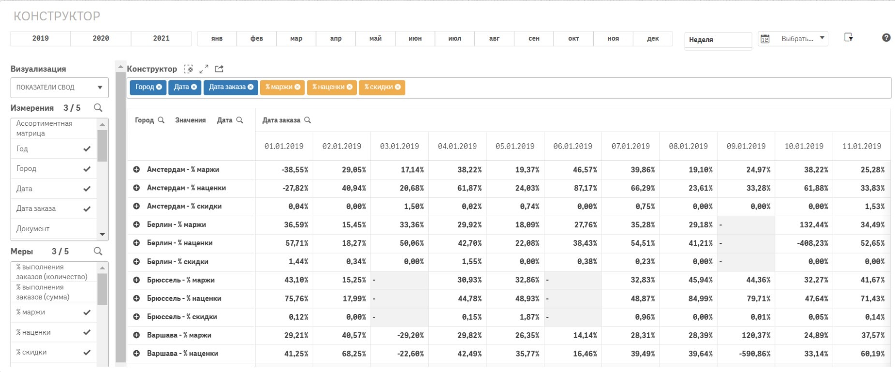
Task: Click the Неделя period field
Action: point(718,40)
